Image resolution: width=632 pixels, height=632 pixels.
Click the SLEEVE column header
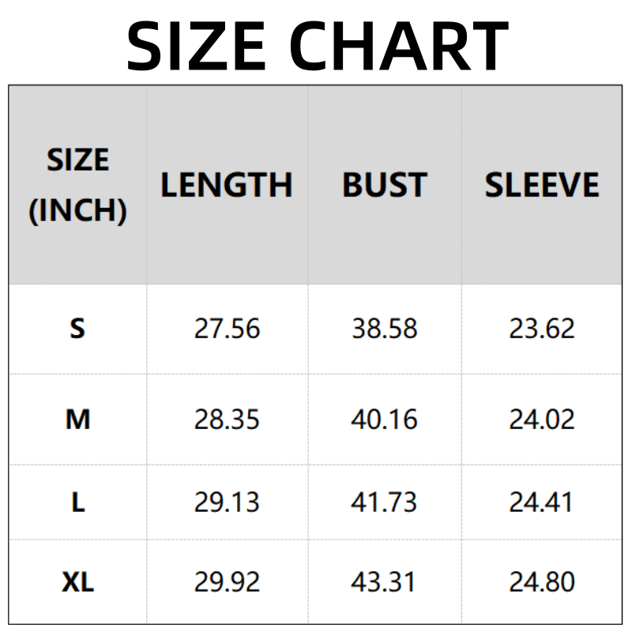(542, 186)
